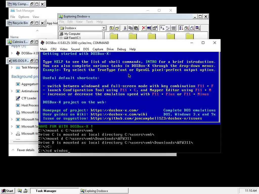Open the Video menu in DOSBox-X
Viewport: 259px width, 194px height.
63,49
